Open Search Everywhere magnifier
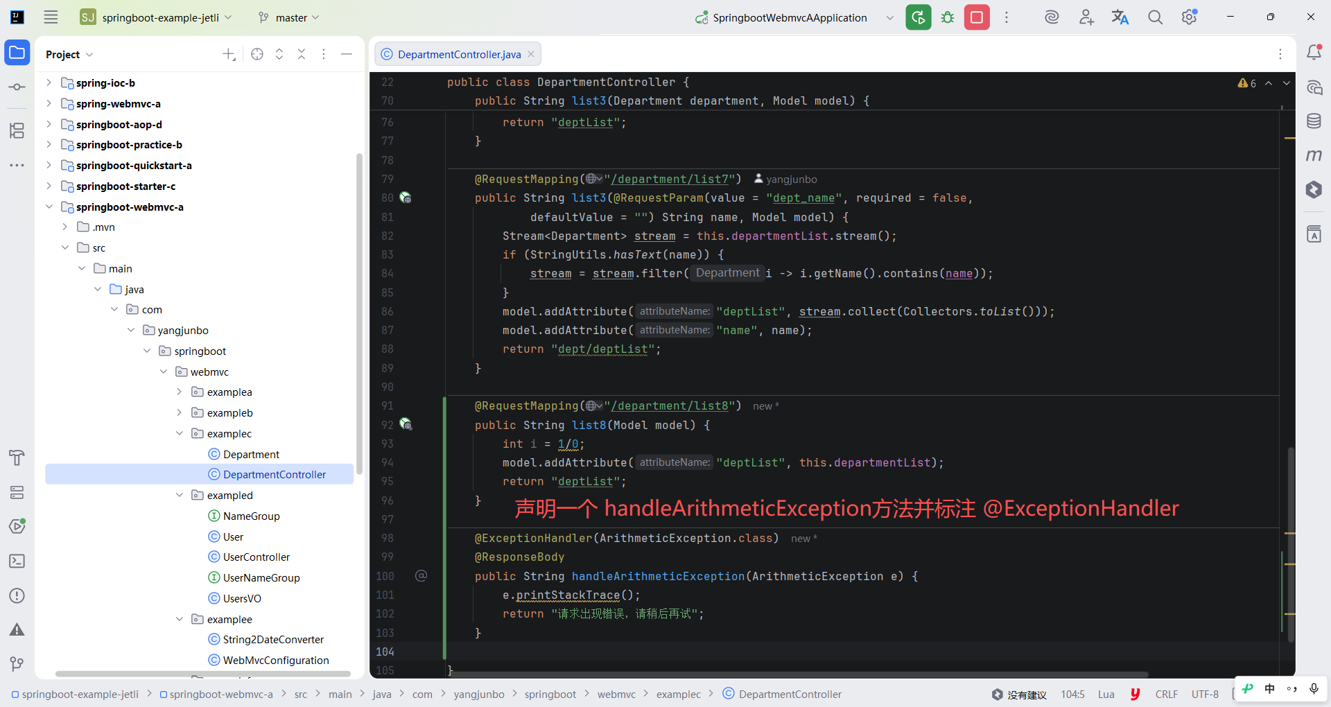Screen dimensions: 1331x707 1155,17
